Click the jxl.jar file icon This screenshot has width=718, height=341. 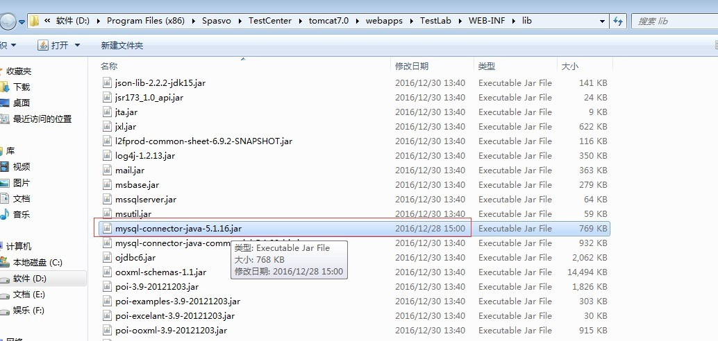[107, 127]
